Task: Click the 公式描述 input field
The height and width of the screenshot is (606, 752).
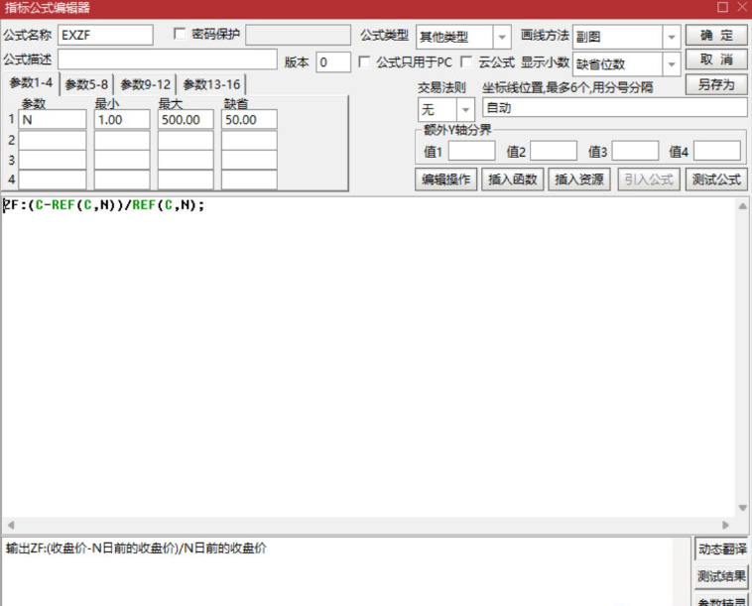Action: point(168,60)
